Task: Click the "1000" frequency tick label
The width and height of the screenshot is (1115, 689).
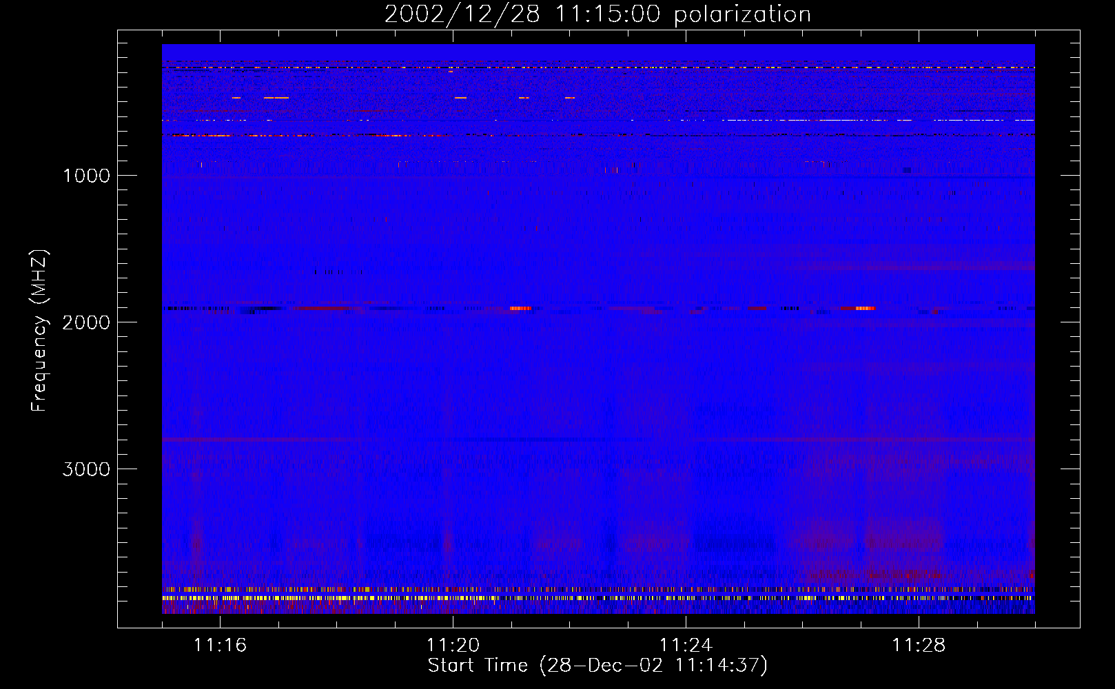Action: 86,176
